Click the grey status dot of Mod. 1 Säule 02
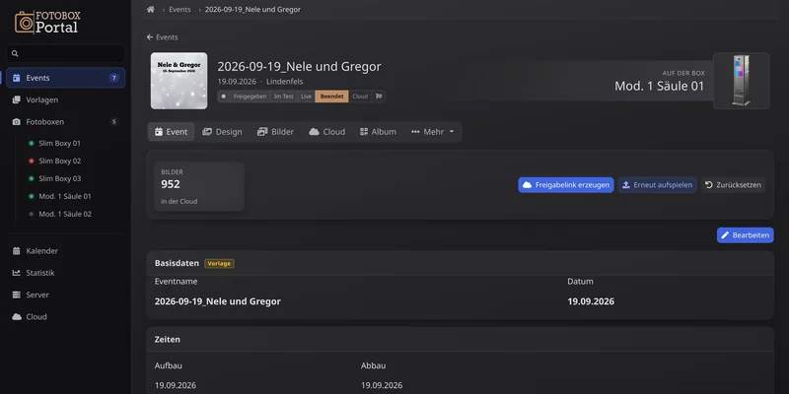Screen dimensions: 789x394 (32, 214)
